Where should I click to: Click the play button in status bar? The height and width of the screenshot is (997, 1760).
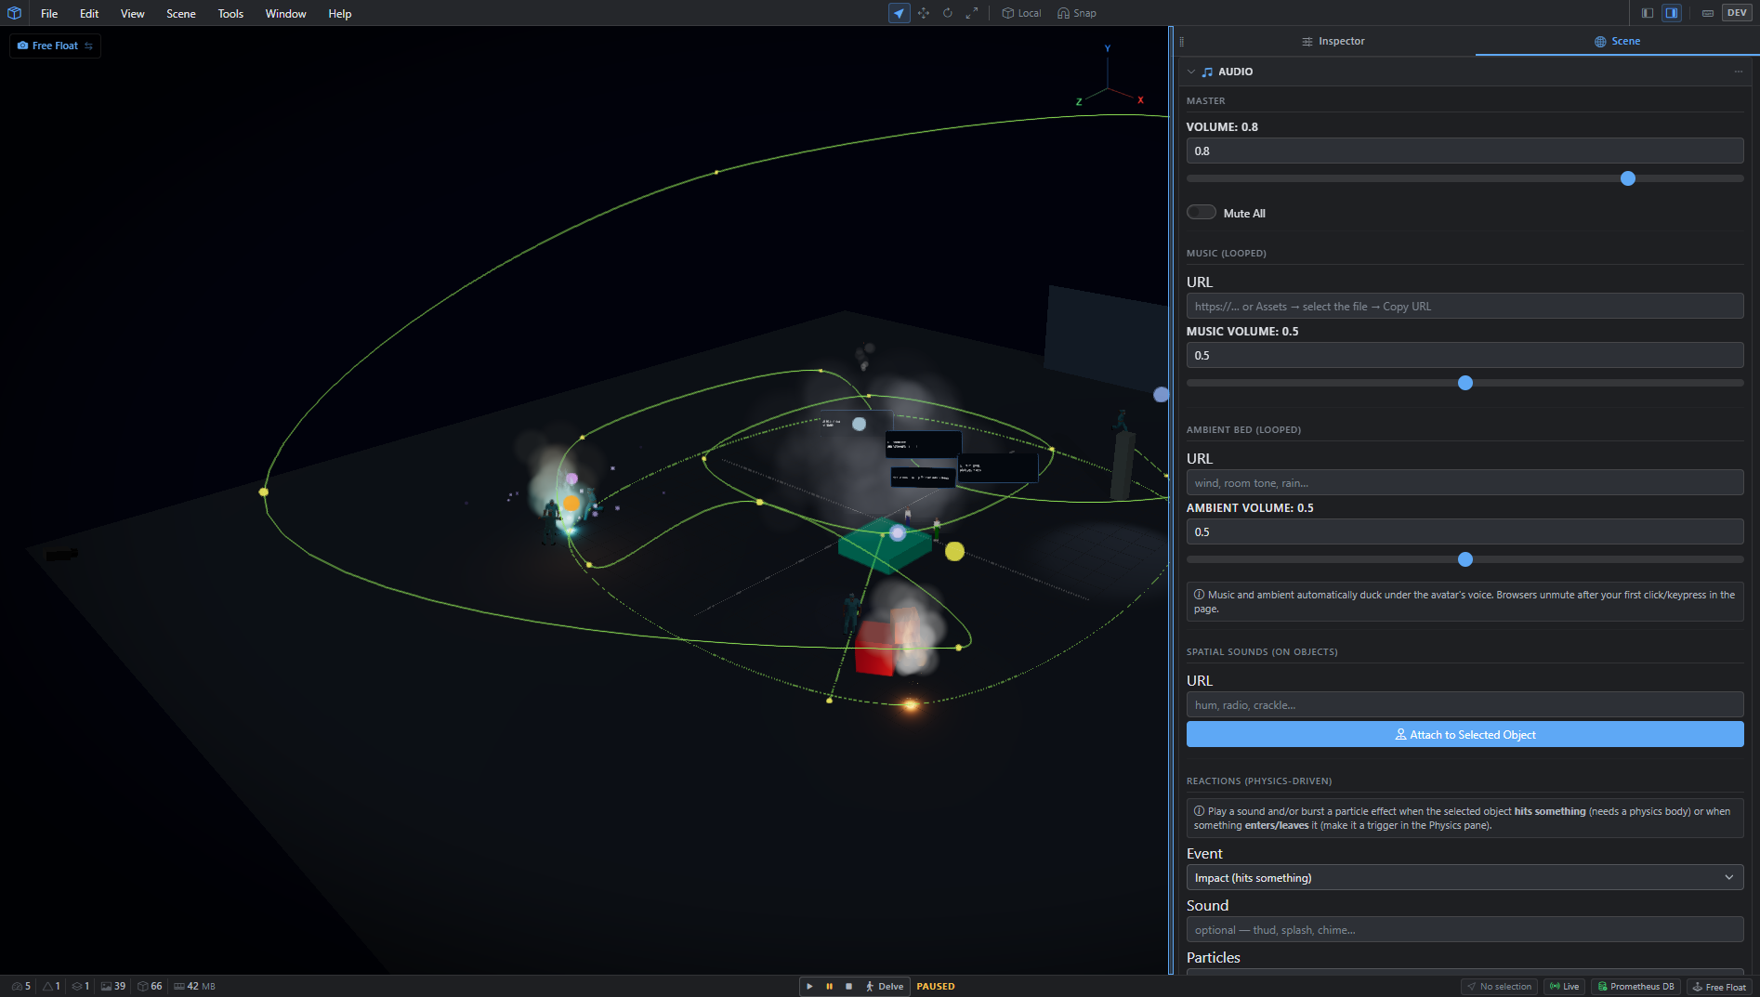[x=809, y=987]
